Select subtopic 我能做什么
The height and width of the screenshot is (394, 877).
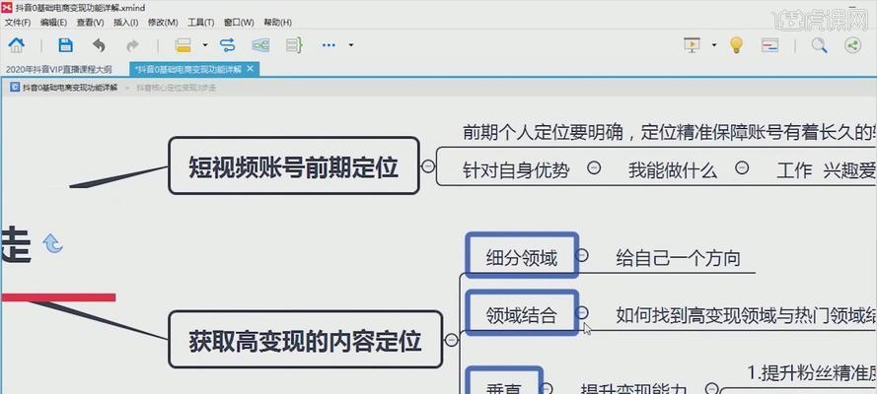coord(673,170)
